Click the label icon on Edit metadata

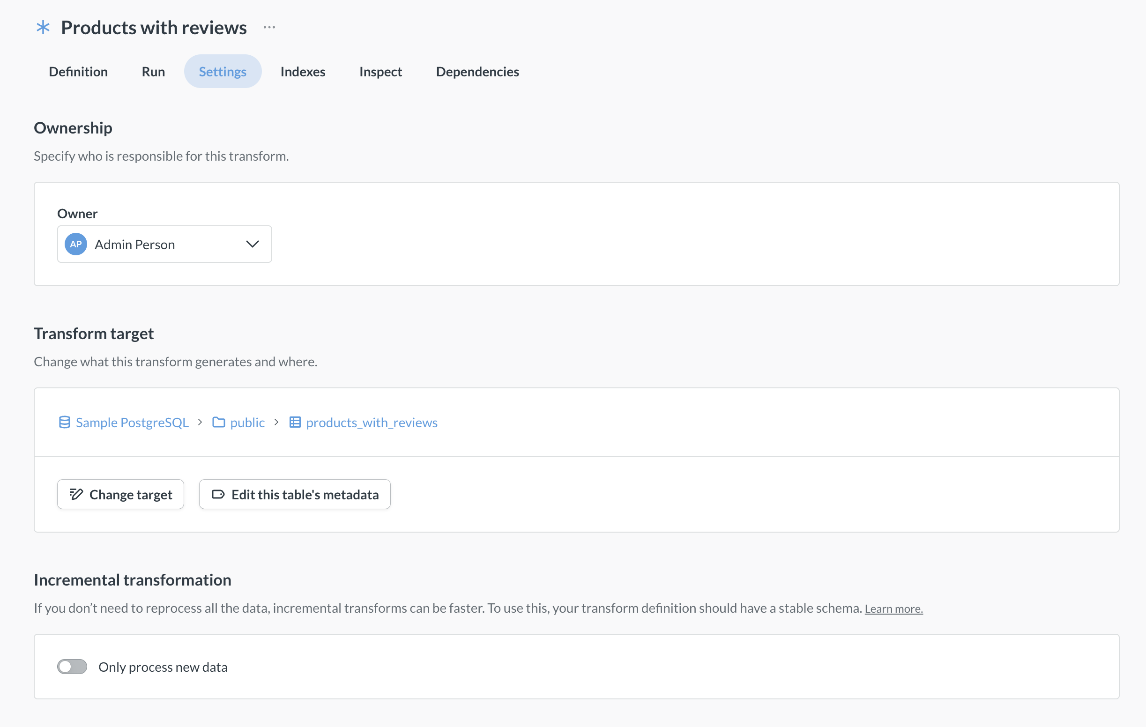tap(218, 494)
